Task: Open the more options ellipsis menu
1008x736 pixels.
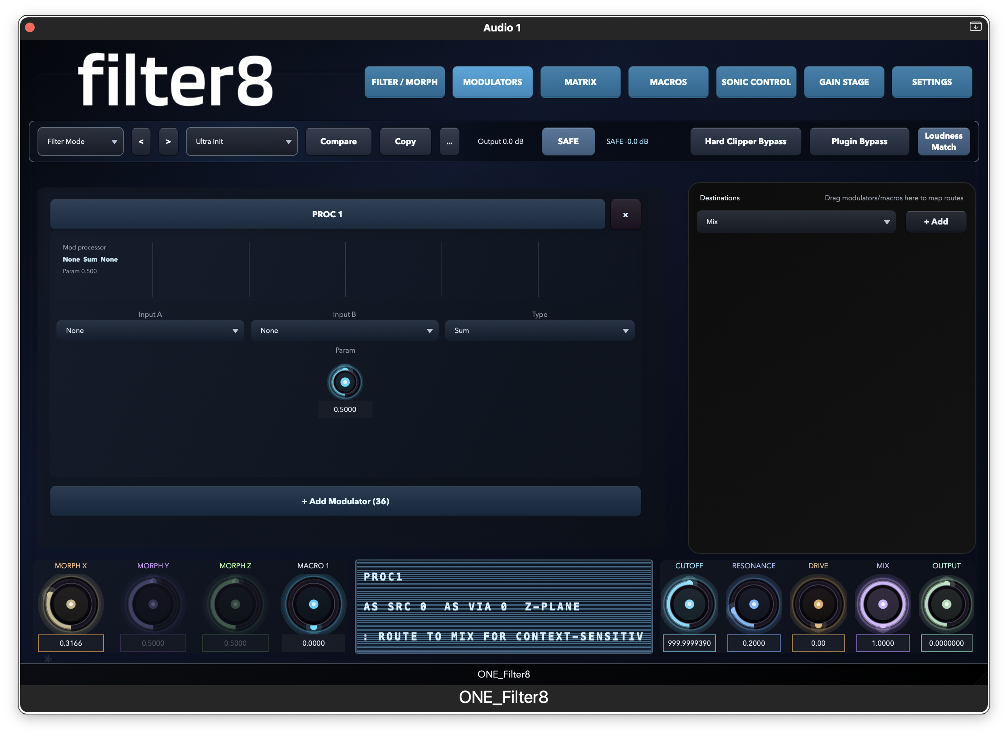Action: coord(449,141)
